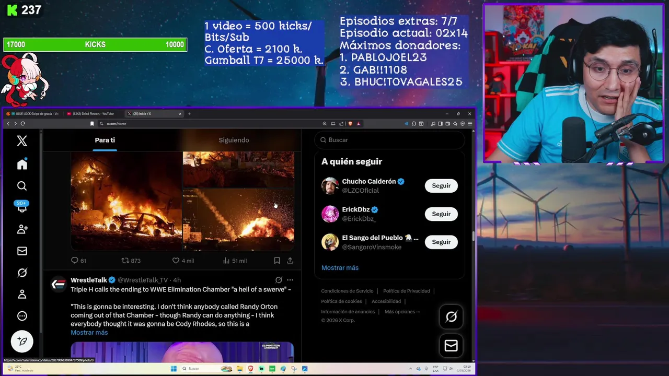The image size is (669, 376).
Task: Close the Inicio / X browser tab
Action: pos(180,114)
